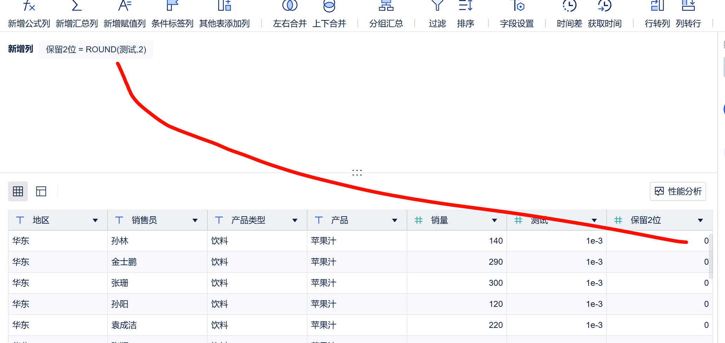
Task: Click the 获取时间 label
Action: click(x=605, y=24)
